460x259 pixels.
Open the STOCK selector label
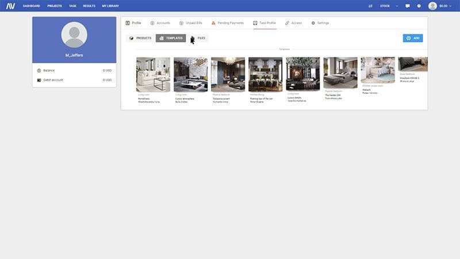(x=385, y=6)
